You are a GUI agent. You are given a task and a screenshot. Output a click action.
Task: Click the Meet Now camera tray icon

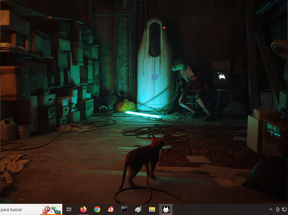pos(278,209)
